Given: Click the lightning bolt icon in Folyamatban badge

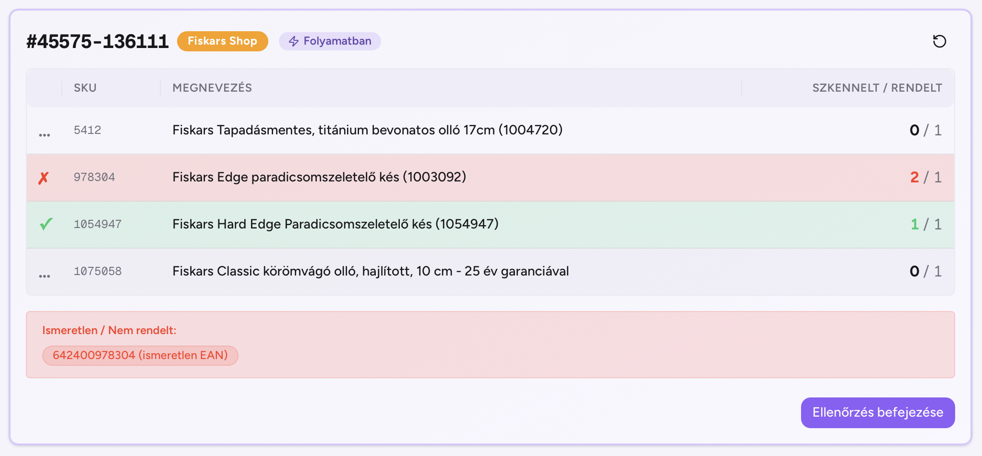Looking at the screenshot, I should pyautogui.click(x=294, y=41).
